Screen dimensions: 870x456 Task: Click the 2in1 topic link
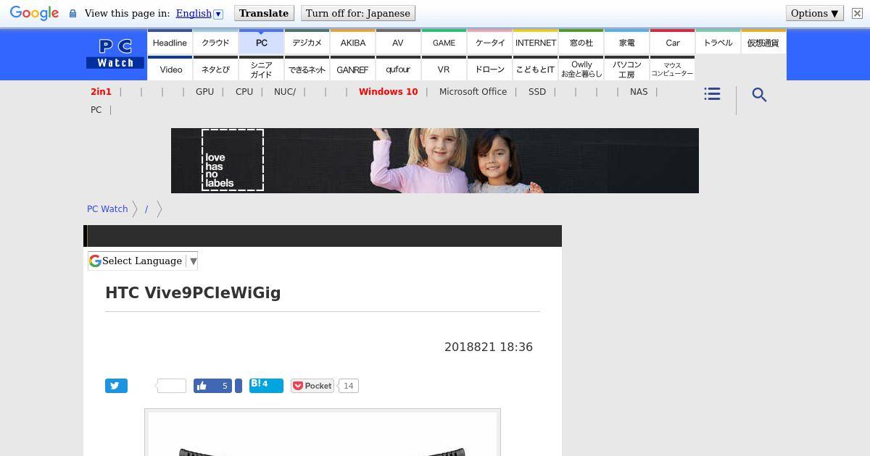(x=101, y=92)
